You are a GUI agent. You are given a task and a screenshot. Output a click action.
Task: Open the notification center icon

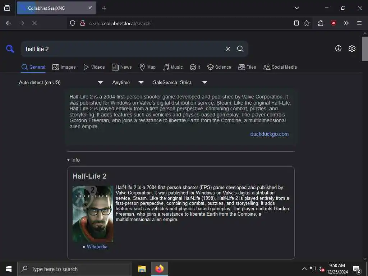(356, 269)
